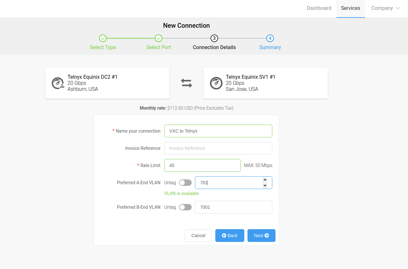
Task: Click the Preferred B-End VLAN number field
Action: click(x=233, y=207)
